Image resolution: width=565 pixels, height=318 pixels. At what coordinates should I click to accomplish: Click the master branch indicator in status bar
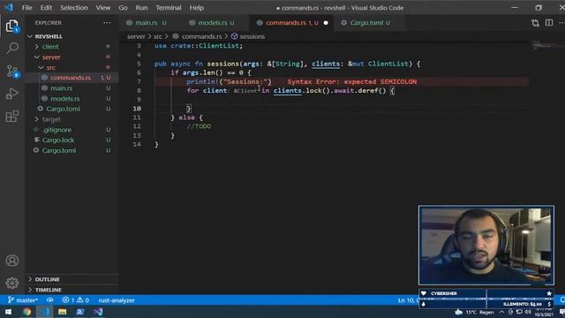click(22, 300)
